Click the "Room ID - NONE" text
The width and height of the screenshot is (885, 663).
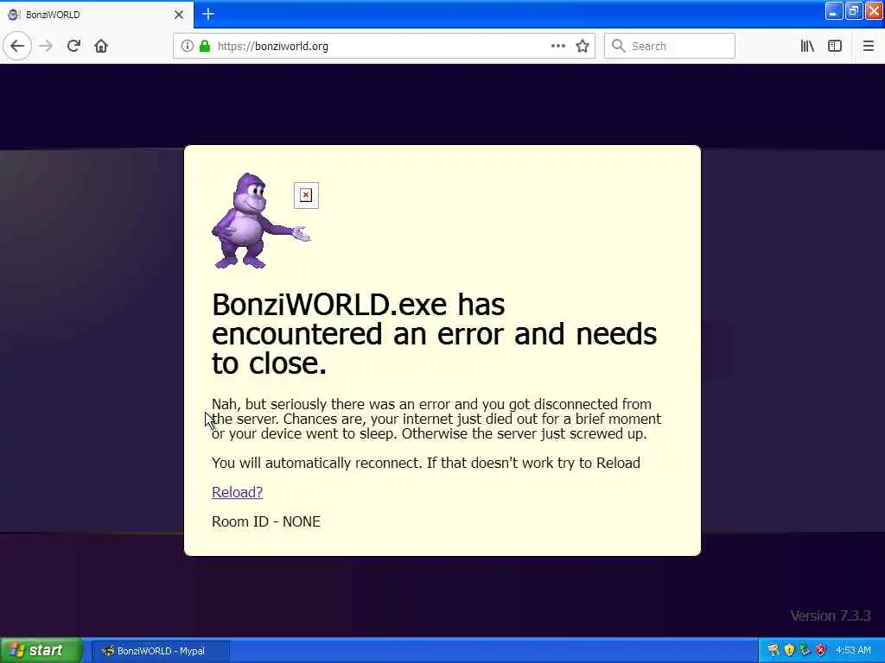(x=266, y=521)
